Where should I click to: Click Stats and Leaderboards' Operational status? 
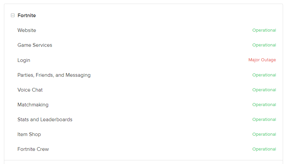pyautogui.click(x=264, y=120)
